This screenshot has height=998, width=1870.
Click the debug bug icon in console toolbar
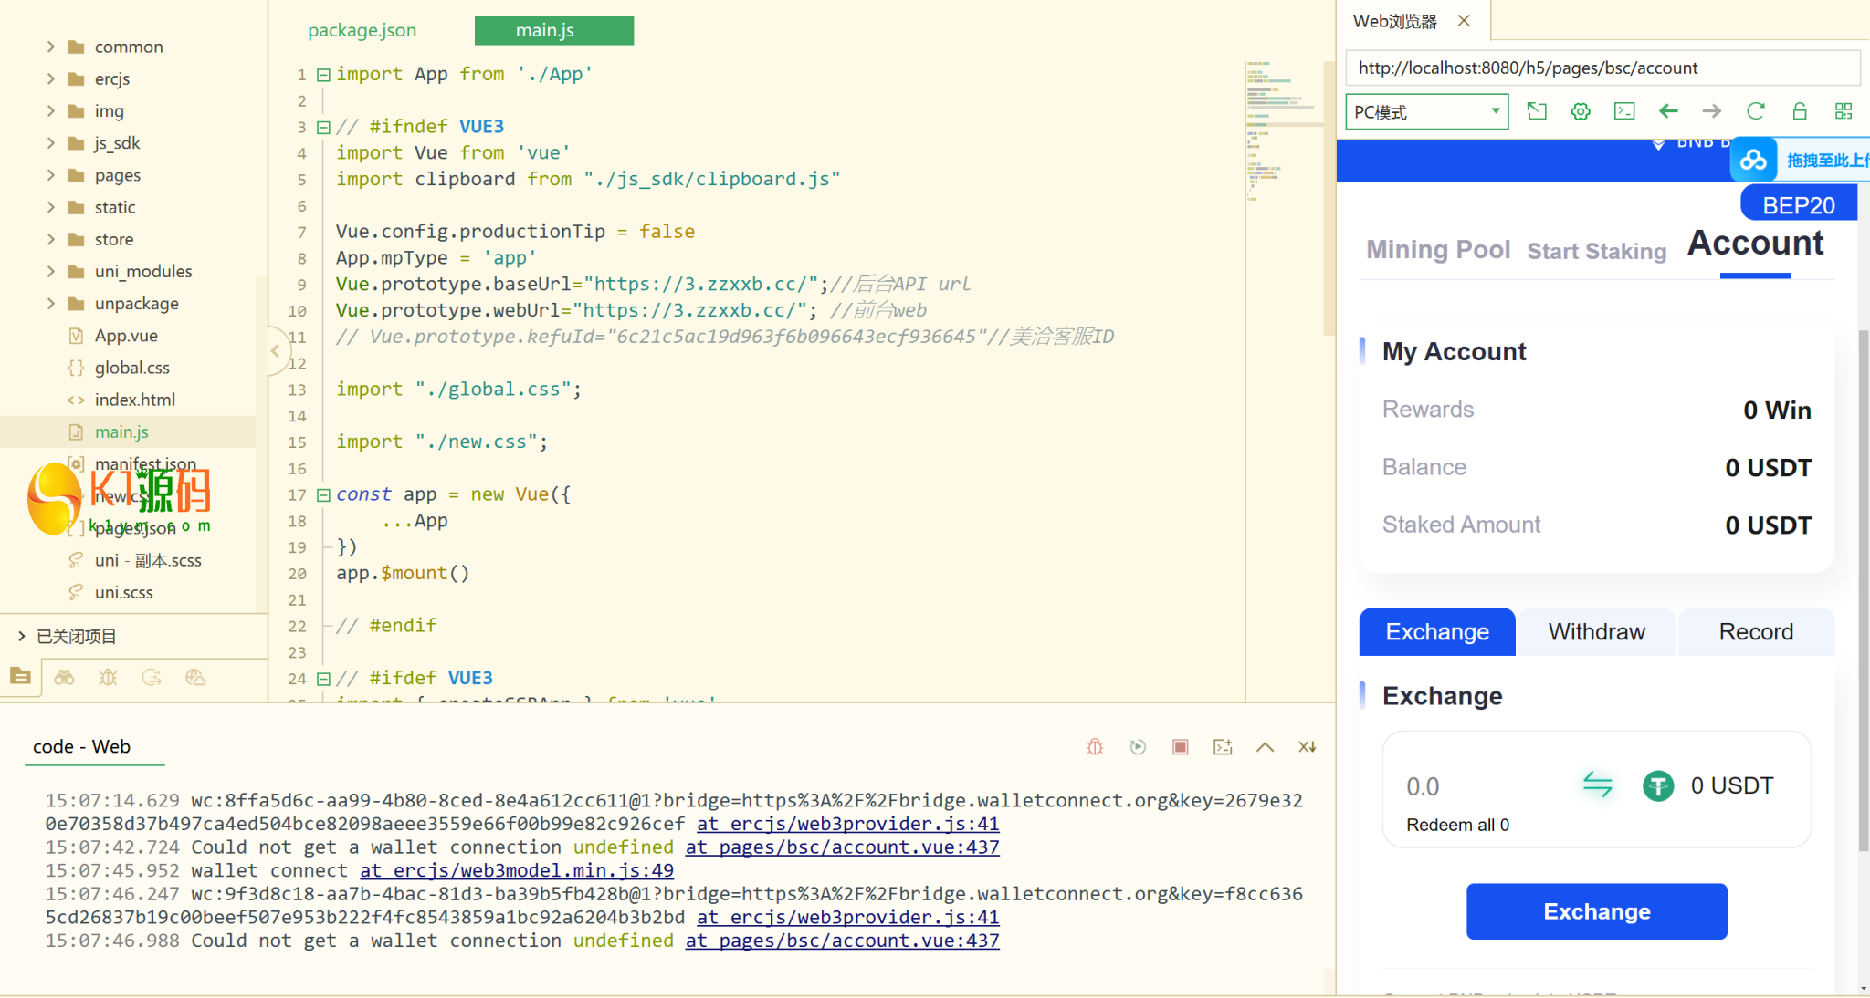point(1095,747)
